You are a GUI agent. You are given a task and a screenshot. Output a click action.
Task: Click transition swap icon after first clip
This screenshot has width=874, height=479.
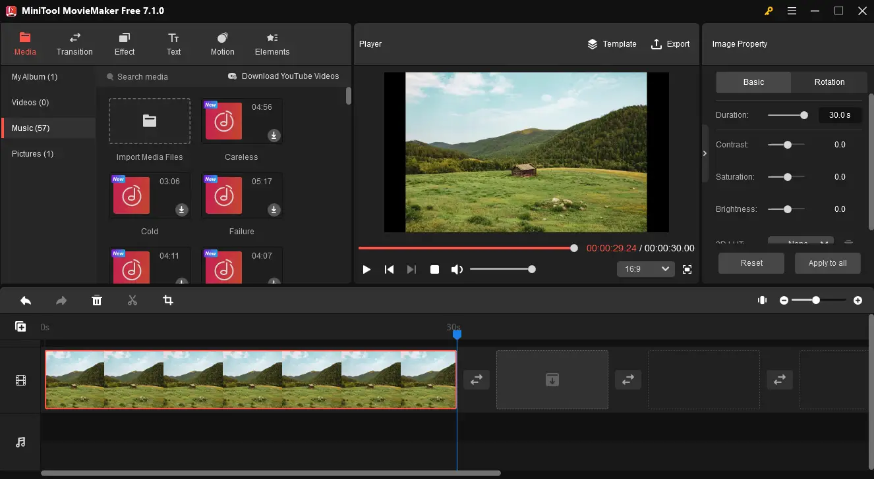[476, 380]
